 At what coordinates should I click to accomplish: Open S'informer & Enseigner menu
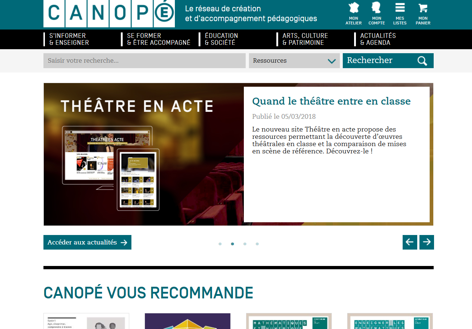coord(69,39)
